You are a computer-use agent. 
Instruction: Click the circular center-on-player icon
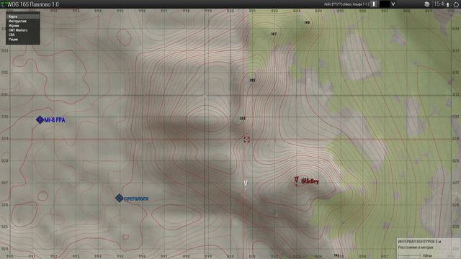456,5
